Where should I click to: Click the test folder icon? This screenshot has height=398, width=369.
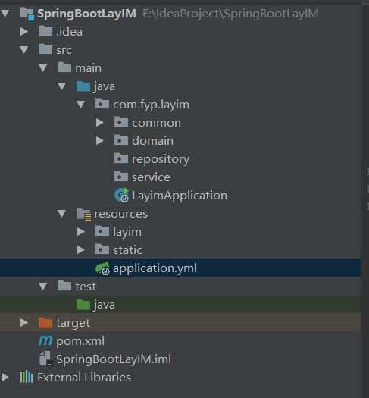tap(64, 286)
